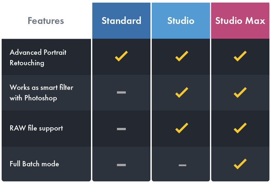
Task: Select the Studio column header
Action: (x=181, y=21)
